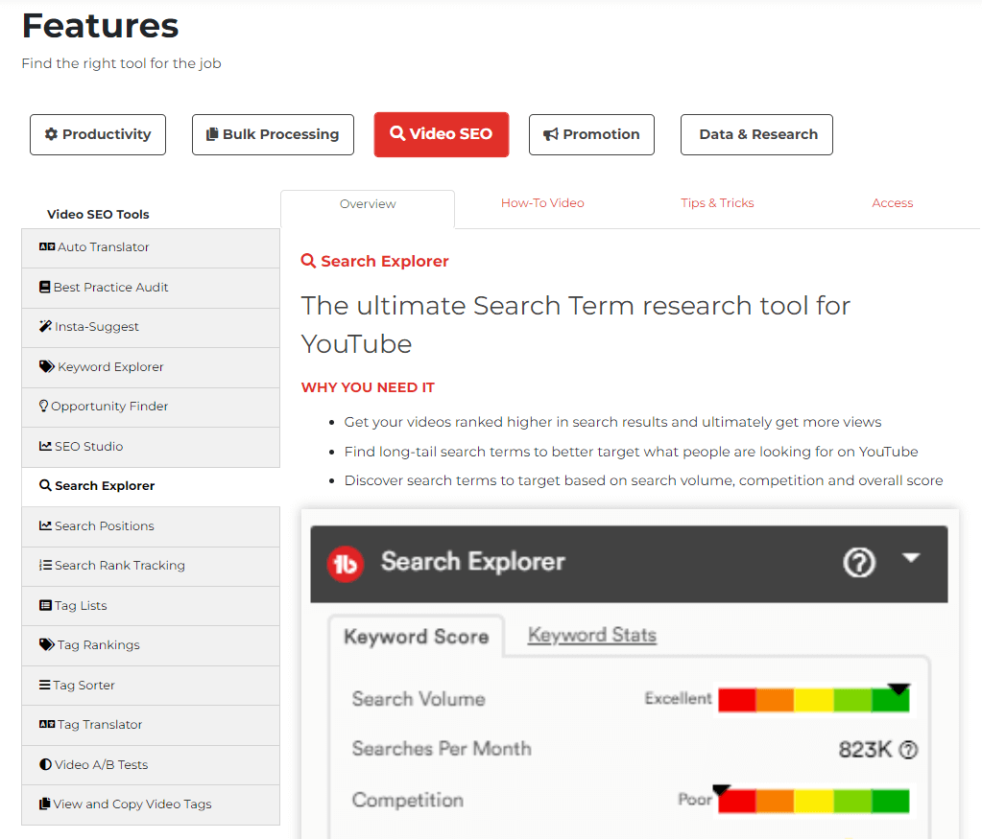Click the Video A/B Tests half-circle icon
The height and width of the screenshot is (839, 982).
click(45, 764)
